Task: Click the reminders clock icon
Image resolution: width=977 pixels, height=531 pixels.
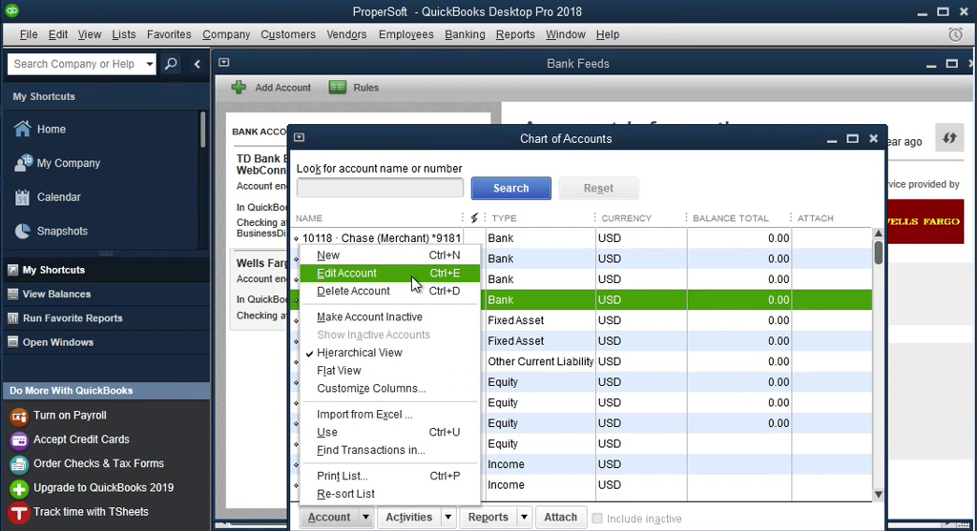Action: [955, 35]
